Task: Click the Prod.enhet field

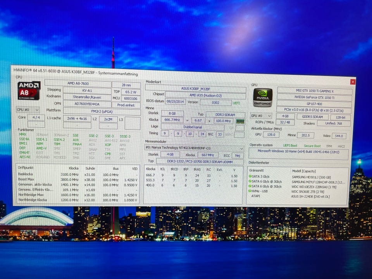Action: (x=126, y=105)
